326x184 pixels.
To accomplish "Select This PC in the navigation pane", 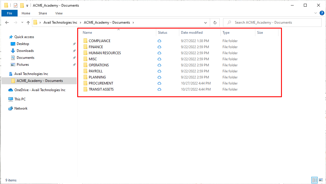I will [x=20, y=99].
